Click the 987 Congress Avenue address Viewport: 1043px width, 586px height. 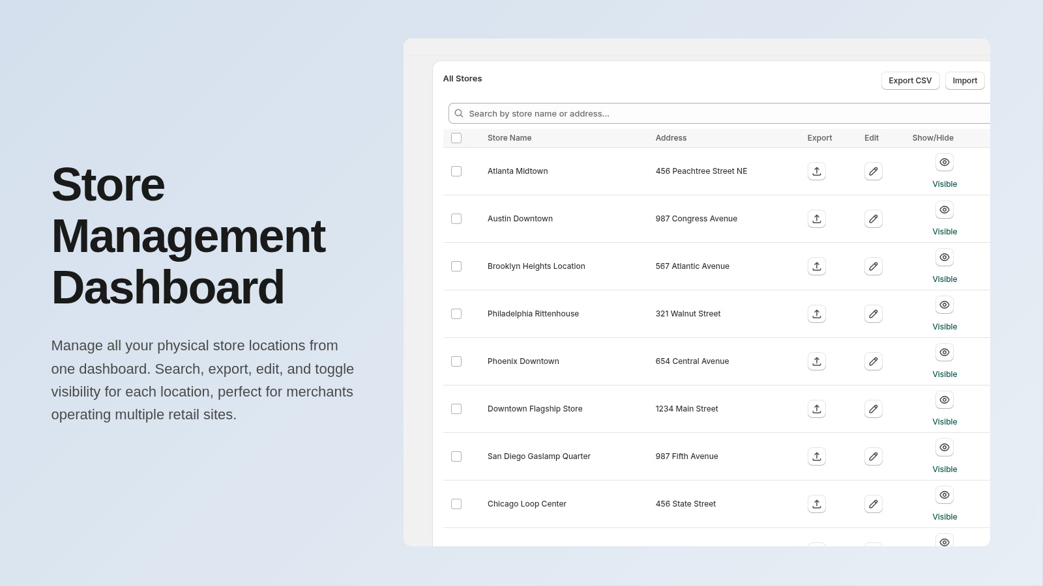[x=696, y=219]
